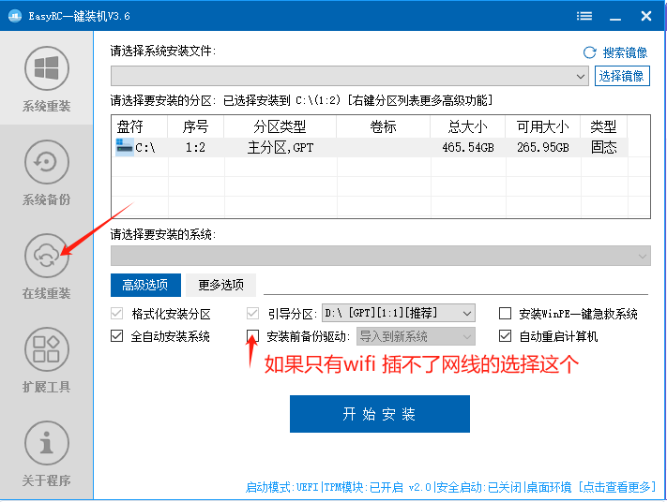Open the 系统备份 sidebar icon
667x502 pixels.
coord(46,162)
